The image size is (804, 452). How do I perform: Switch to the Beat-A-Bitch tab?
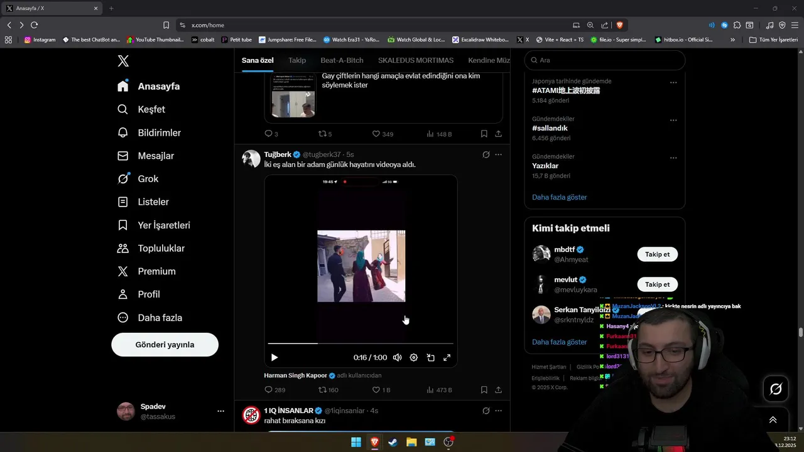pos(342,60)
